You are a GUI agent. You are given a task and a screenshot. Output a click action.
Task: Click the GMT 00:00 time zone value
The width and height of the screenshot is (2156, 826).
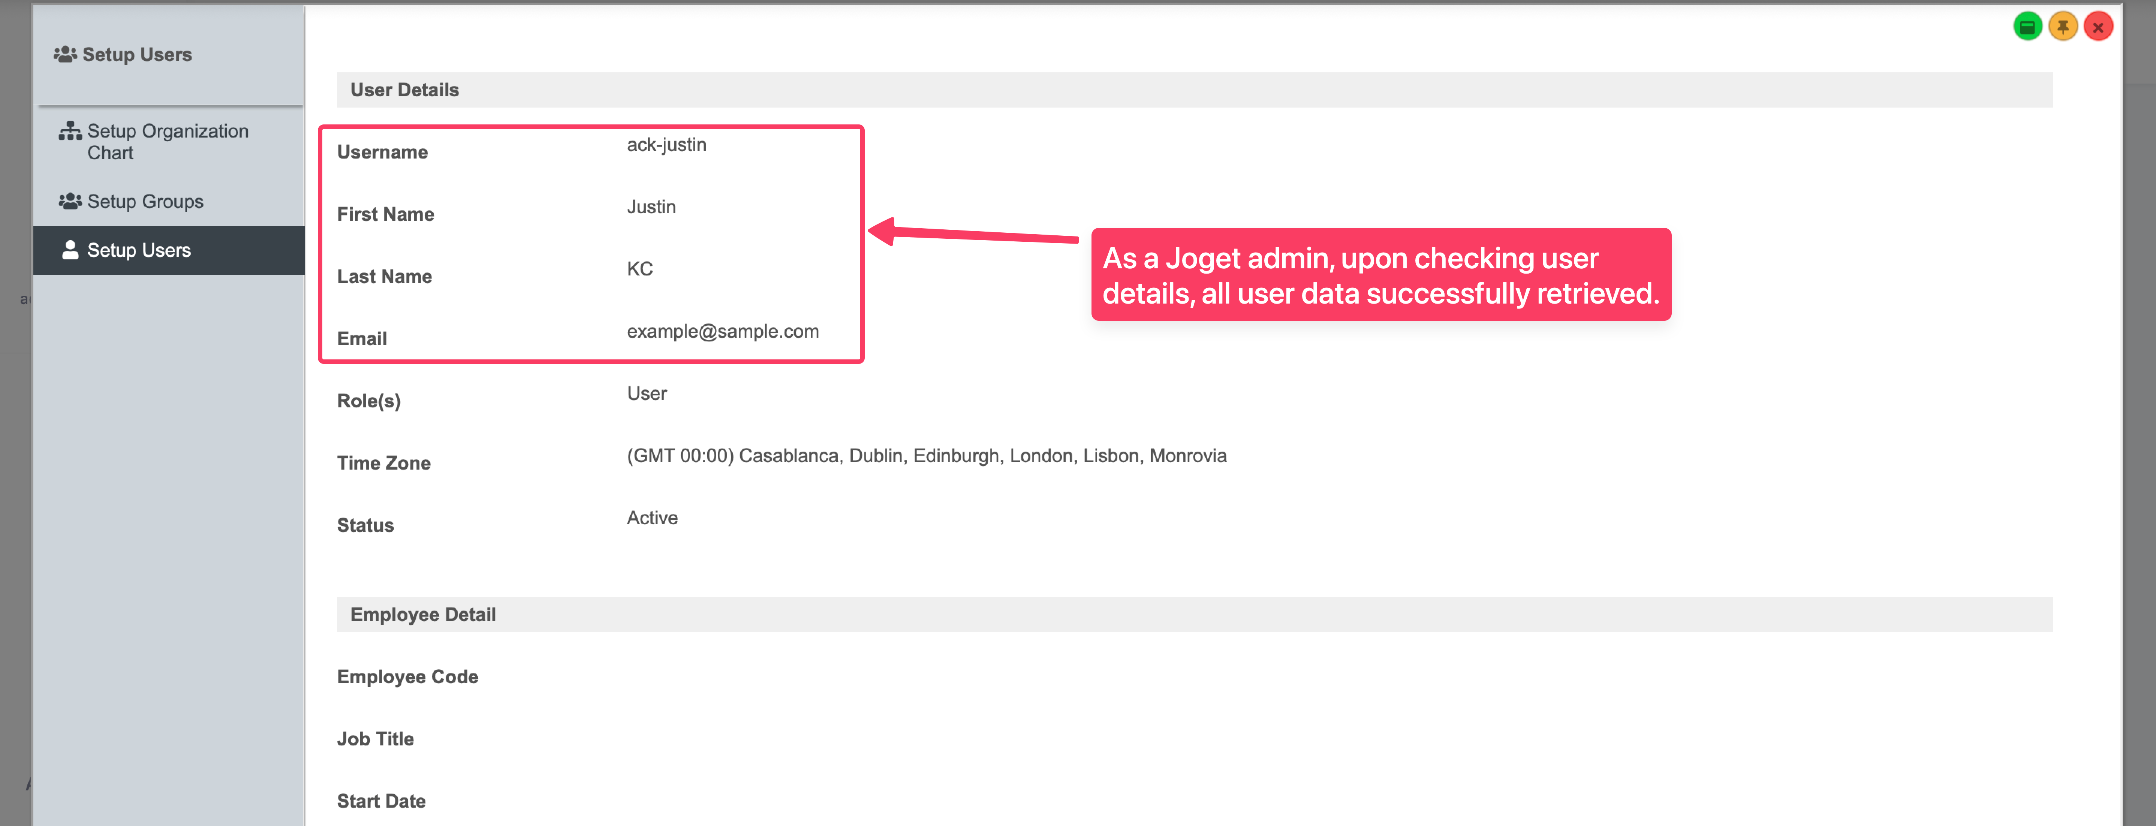tap(927, 456)
